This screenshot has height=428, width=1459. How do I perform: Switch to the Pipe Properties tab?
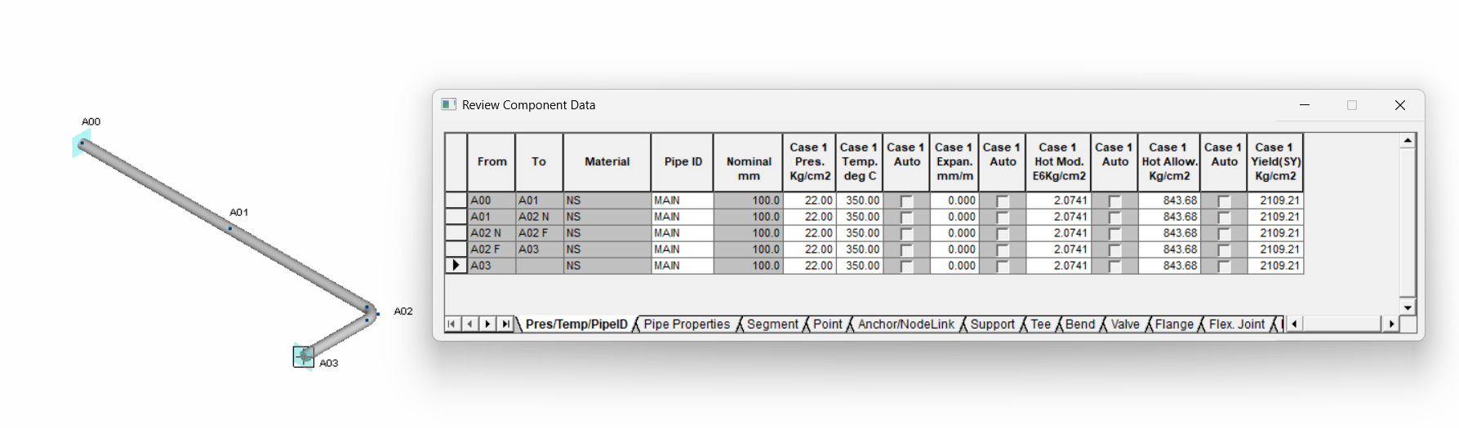coord(687,324)
